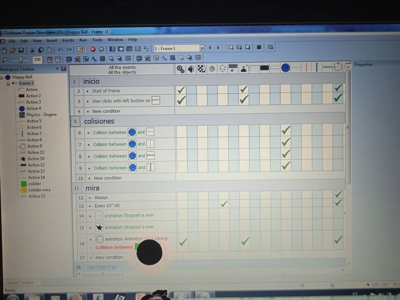Collapse the Frame 1 tree node
The width and height of the screenshot is (400, 300).
click(x=8, y=84)
